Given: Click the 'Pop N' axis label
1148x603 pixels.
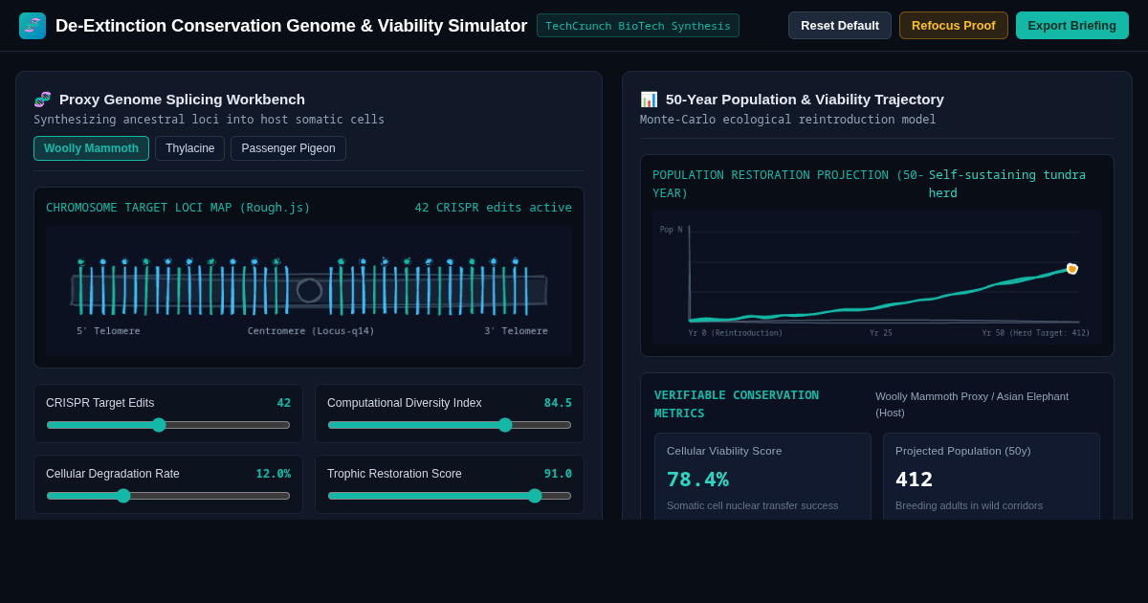Looking at the screenshot, I should [671, 230].
